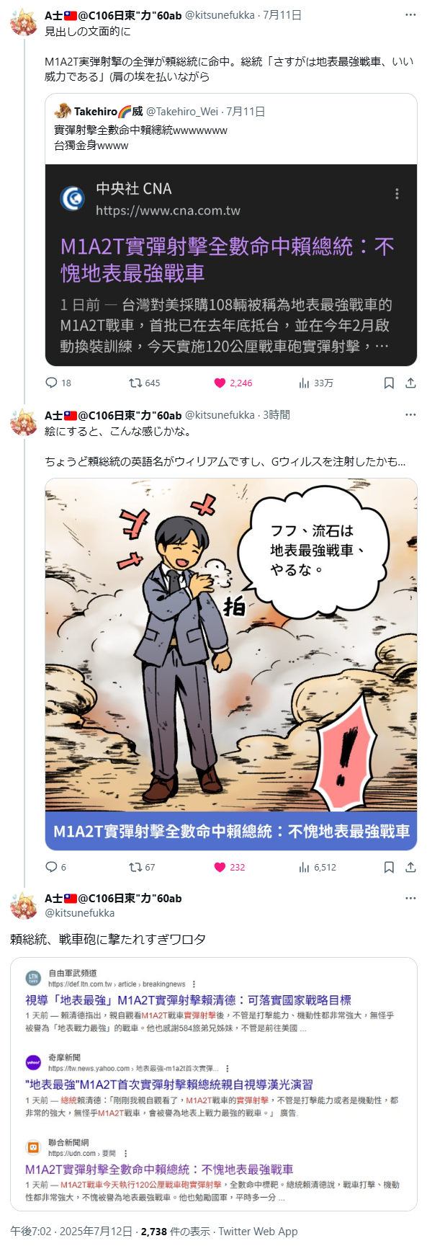Open more options of the 3時間 tweet
The height and width of the screenshot is (1246, 427).
point(410,415)
